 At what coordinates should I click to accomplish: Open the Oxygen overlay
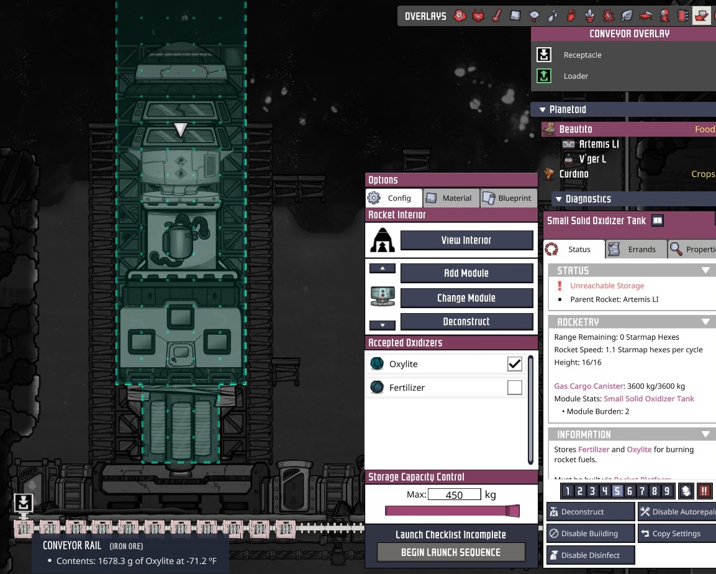point(460,16)
